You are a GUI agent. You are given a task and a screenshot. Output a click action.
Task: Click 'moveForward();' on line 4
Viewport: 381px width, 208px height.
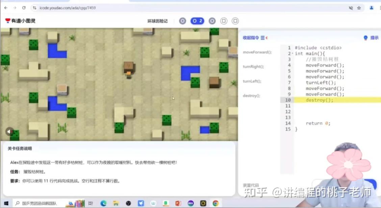pos(325,65)
